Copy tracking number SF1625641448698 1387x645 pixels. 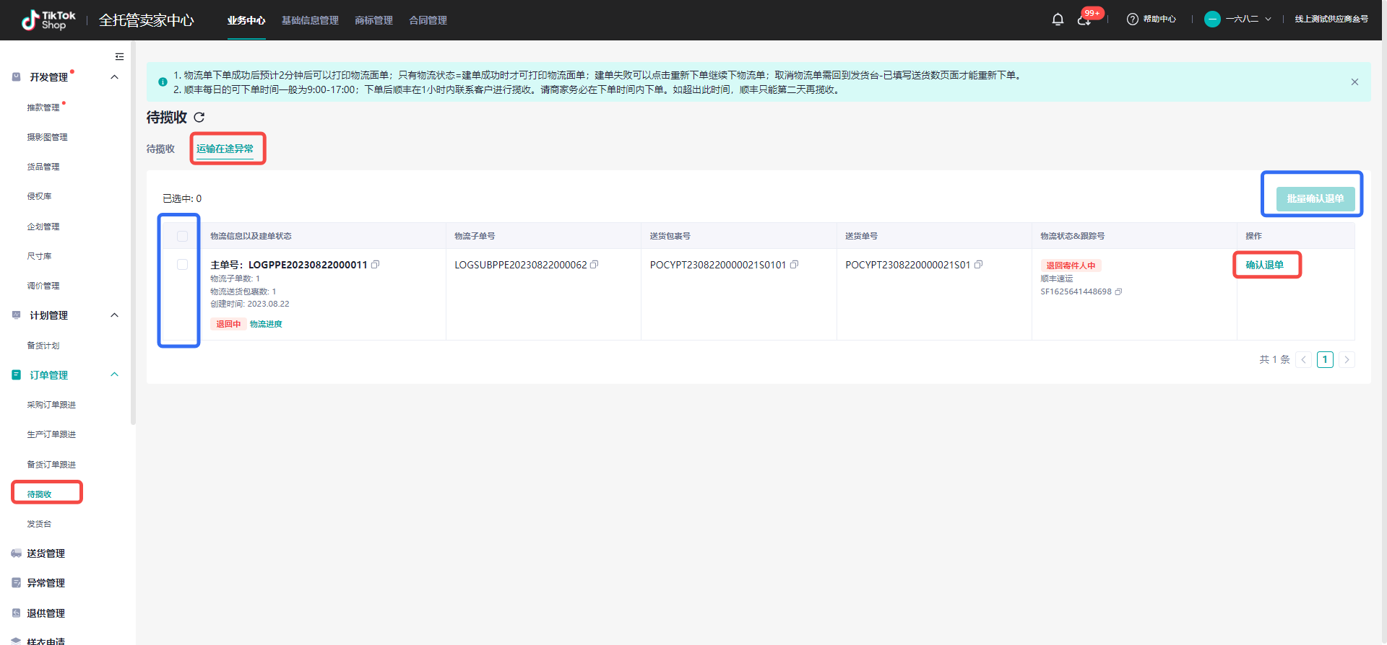coord(1118,291)
